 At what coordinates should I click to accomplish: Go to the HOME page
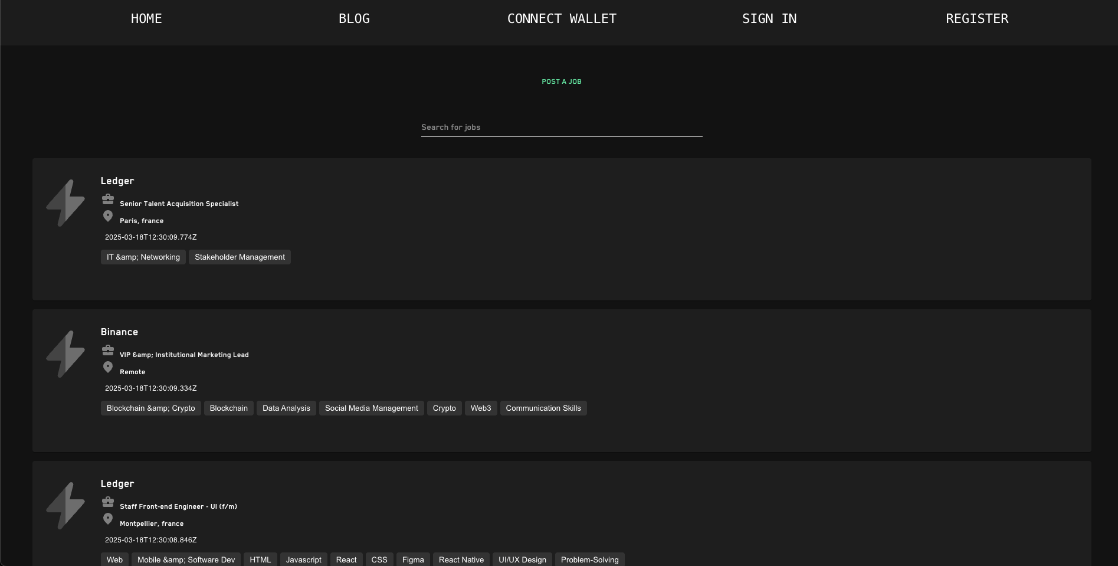click(146, 19)
